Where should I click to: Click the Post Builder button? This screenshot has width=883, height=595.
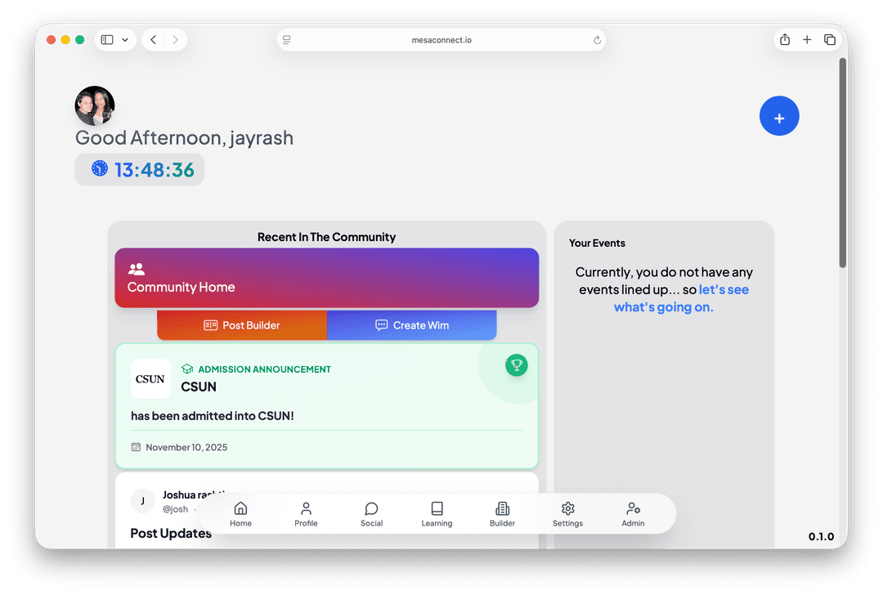[242, 325]
